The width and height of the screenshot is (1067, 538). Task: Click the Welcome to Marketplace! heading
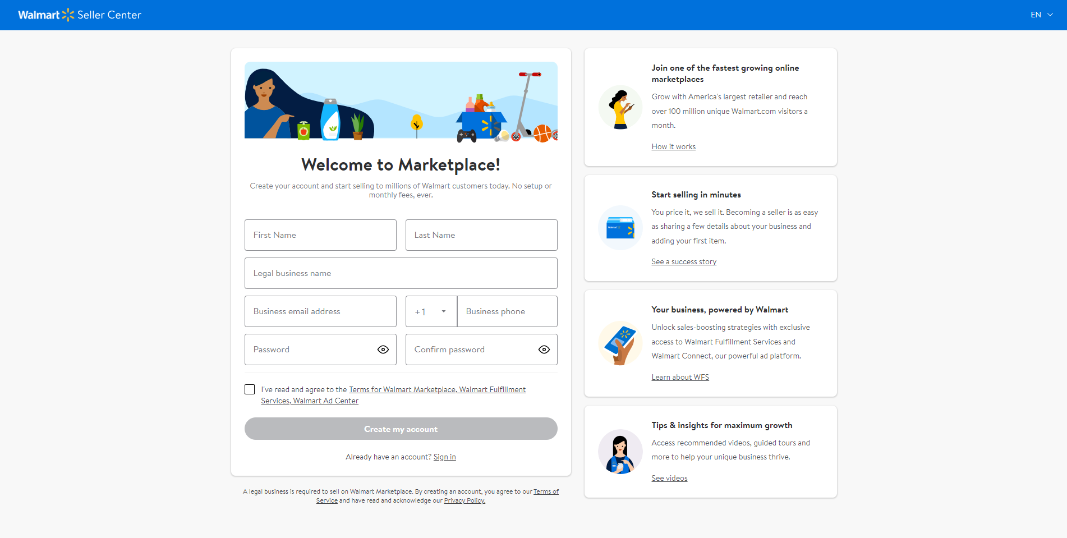tap(401, 165)
